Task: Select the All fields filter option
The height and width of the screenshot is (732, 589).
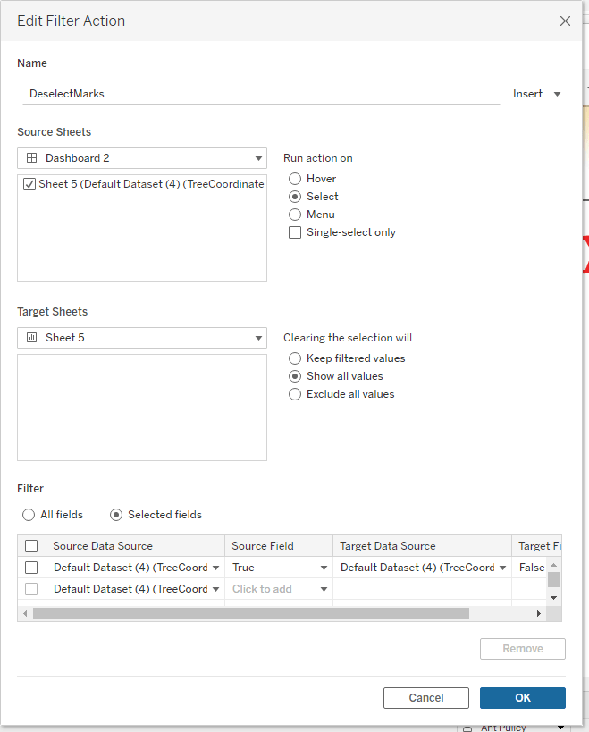Action: pyautogui.click(x=29, y=515)
